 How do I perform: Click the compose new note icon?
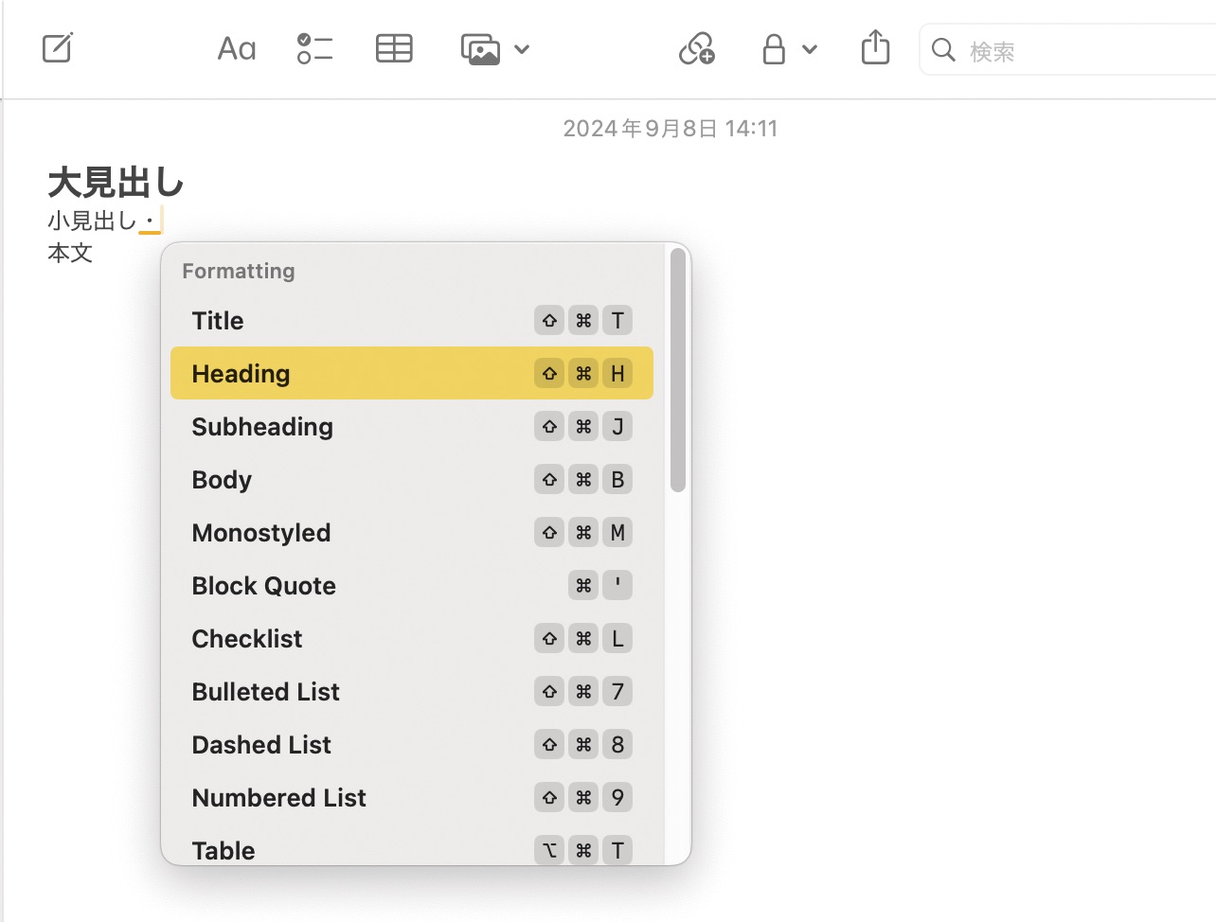58,48
